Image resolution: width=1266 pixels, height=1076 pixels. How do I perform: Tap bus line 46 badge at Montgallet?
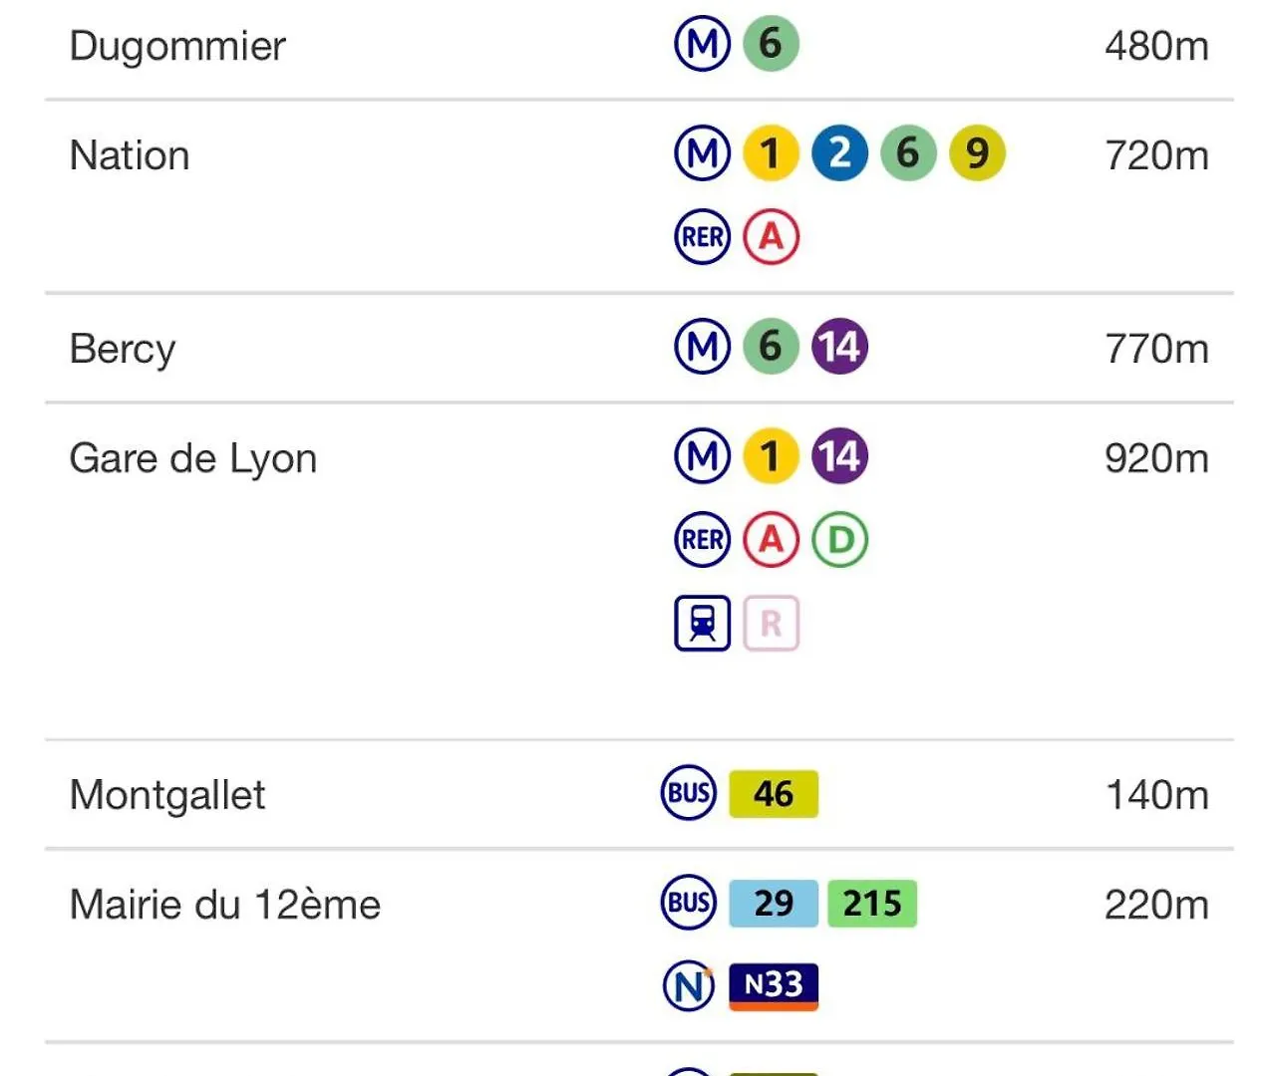click(x=774, y=794)
